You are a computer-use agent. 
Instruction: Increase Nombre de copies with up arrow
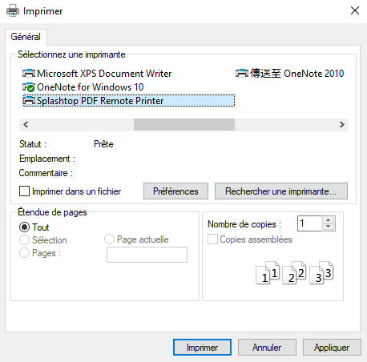(x=329, y=220)
